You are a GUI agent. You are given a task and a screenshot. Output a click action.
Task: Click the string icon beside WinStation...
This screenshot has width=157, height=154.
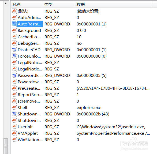14,140
